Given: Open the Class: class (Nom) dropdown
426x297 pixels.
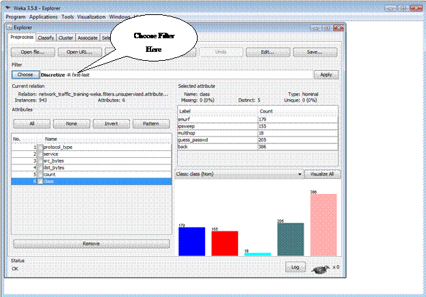Looking at the screenshot, I should 239,174.
